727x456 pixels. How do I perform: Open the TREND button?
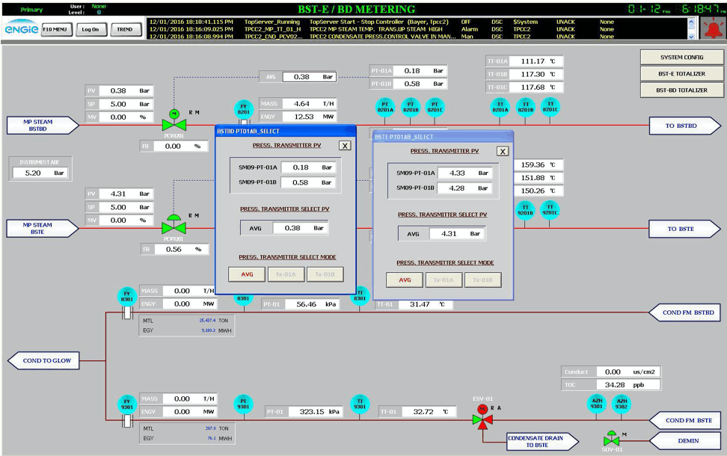[x=125, y=29]
